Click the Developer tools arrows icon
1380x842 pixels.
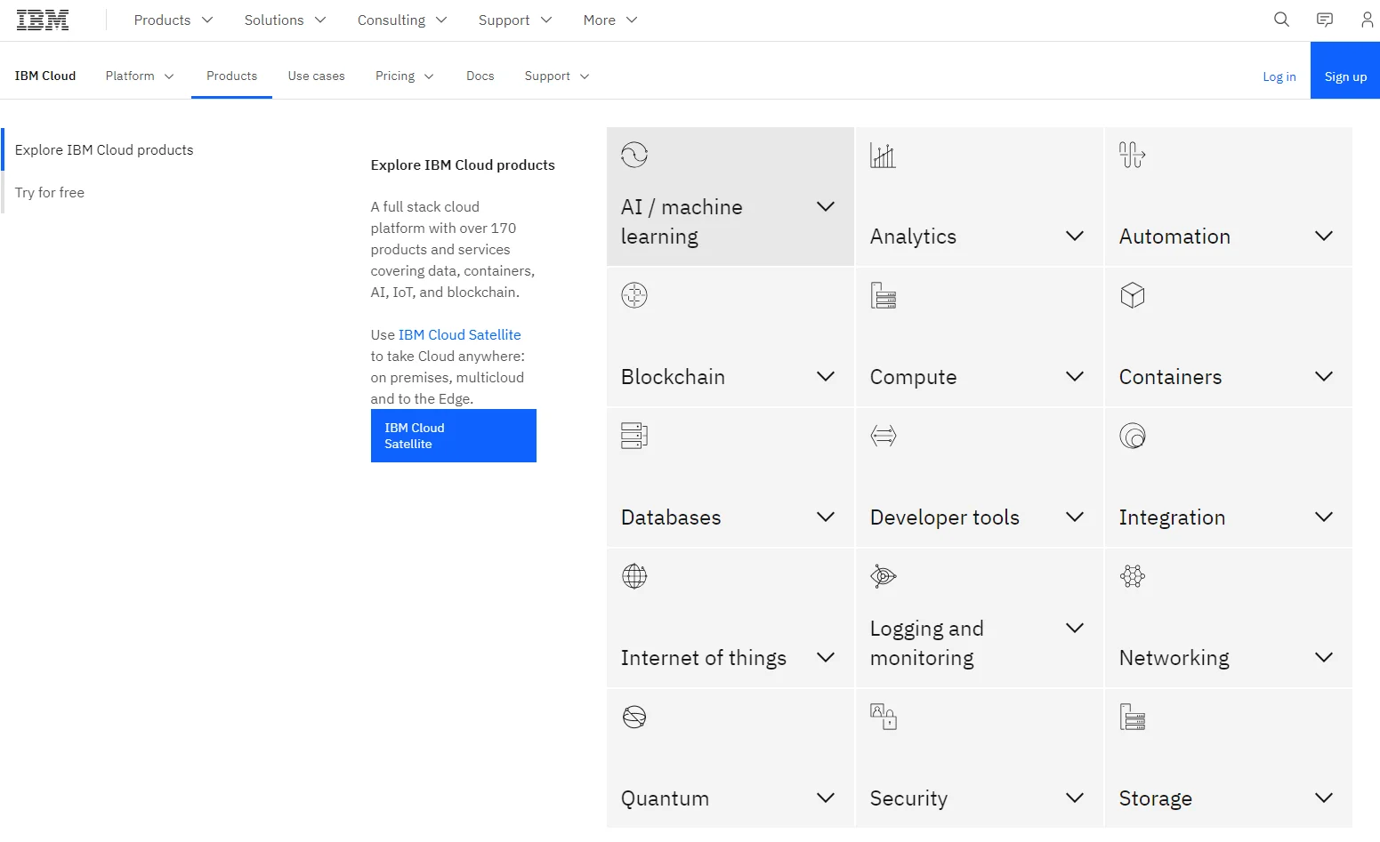pos(884,436)
